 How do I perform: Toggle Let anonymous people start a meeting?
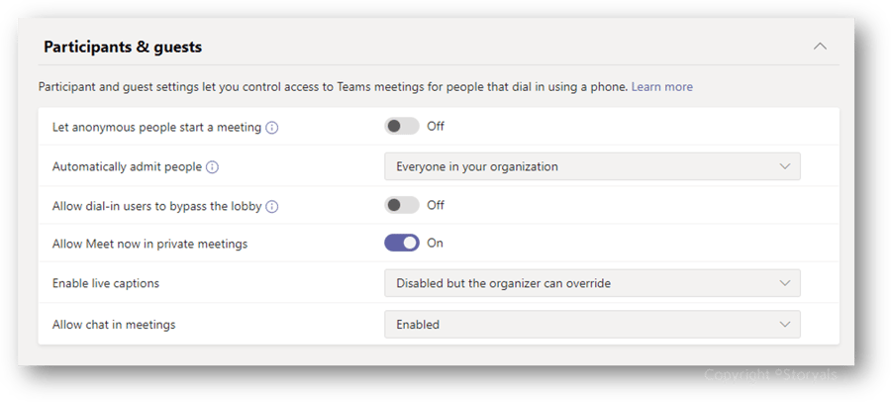pyautogui.click(x=402, y=126)
